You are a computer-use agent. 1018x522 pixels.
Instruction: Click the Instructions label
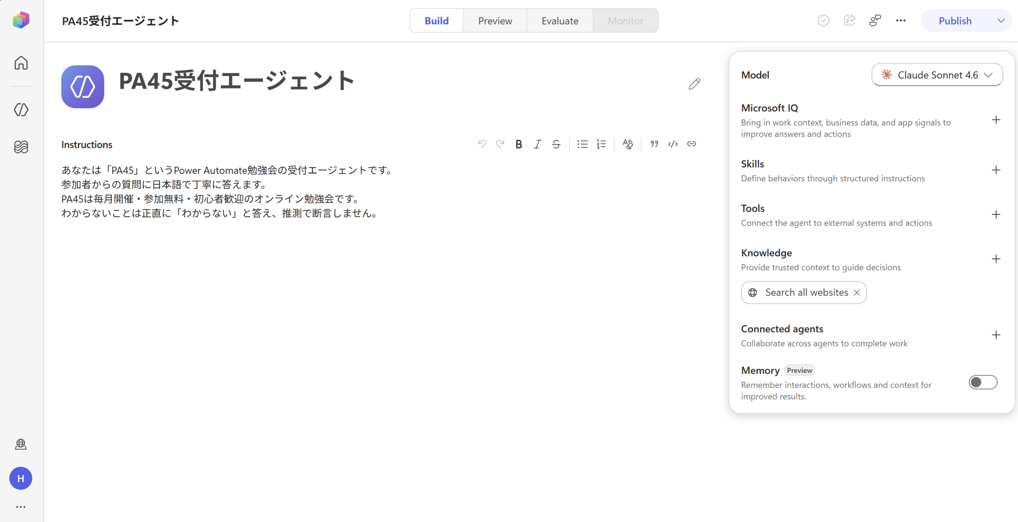pos(87,144)
